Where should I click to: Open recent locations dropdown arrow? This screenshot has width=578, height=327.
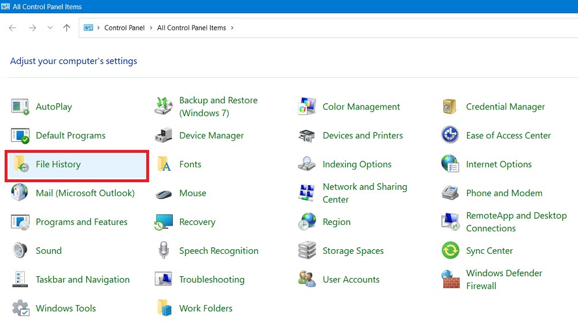[50, 28]
